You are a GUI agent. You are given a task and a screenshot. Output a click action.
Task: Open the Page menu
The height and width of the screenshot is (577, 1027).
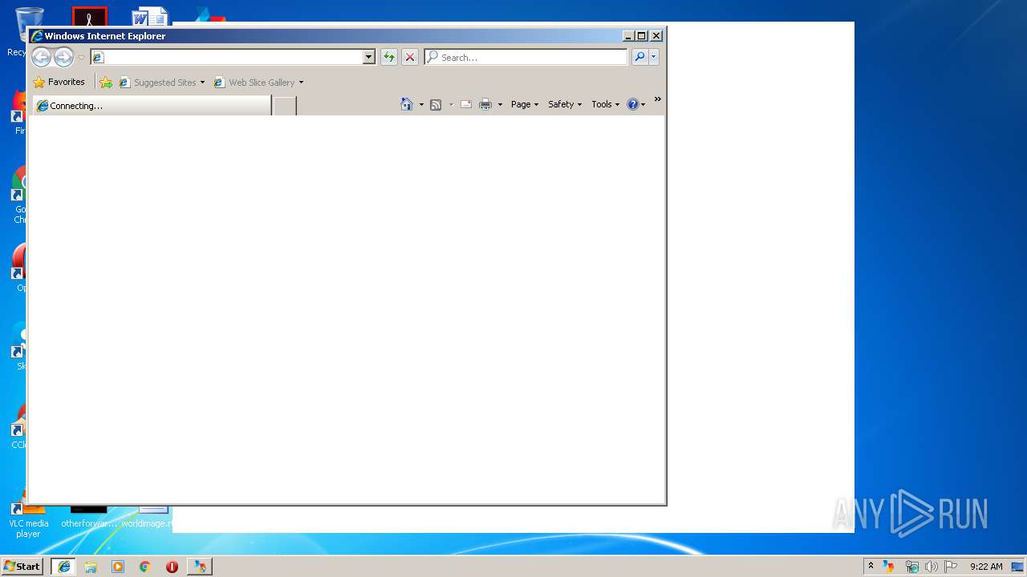click(525, 104)
